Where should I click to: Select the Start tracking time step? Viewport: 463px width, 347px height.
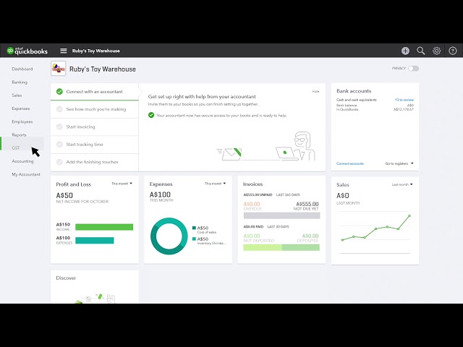point(95,145)
